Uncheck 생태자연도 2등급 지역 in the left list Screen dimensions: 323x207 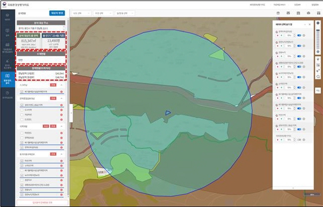22,105
